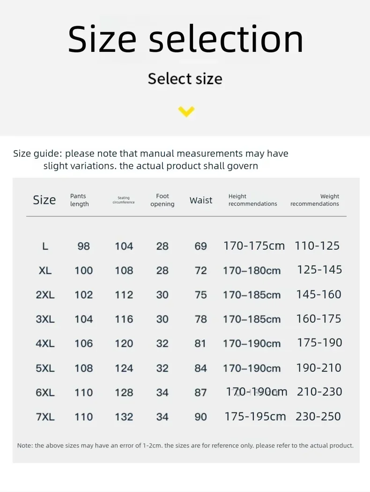Click the size guide note above table
The image size is (370, 492).
pos(151,159)
